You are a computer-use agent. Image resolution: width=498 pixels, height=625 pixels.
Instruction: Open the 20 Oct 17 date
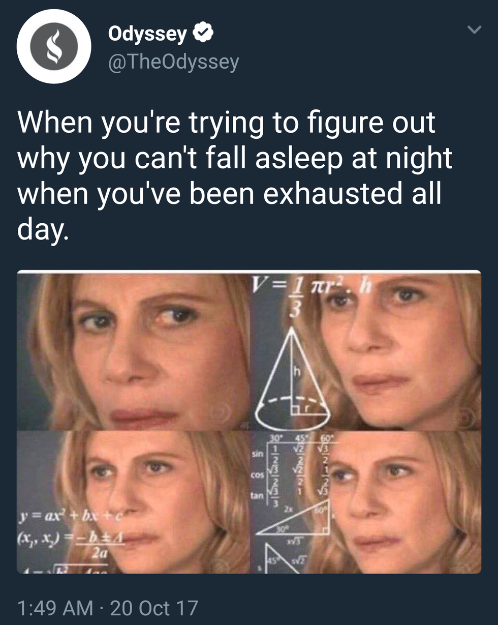point(154,607)
